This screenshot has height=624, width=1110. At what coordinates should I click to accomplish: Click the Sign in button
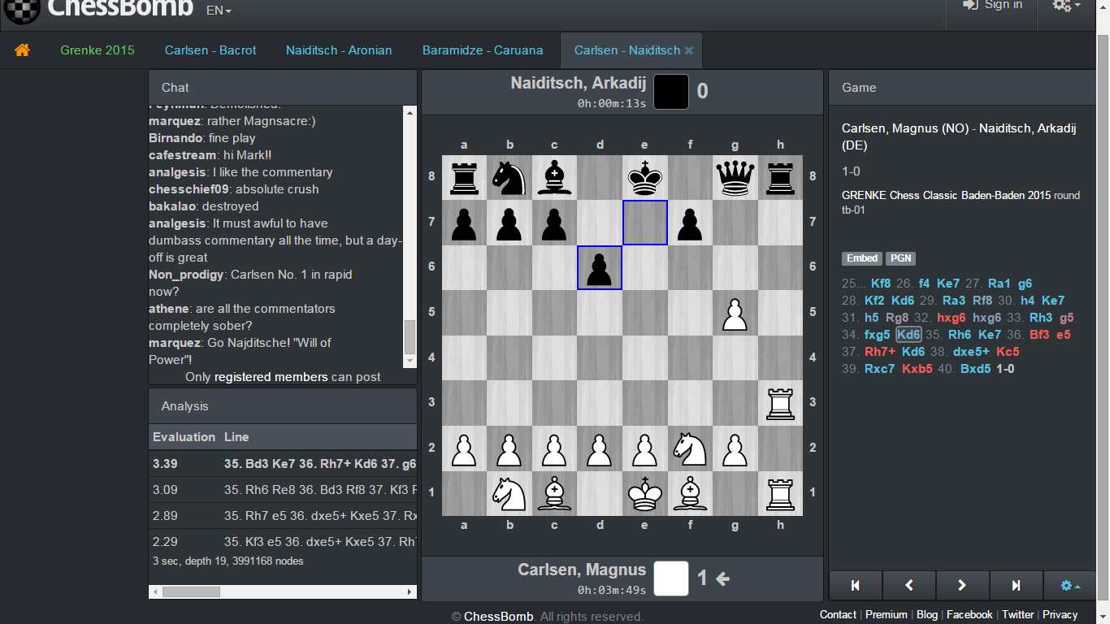[x=993, y=6]
